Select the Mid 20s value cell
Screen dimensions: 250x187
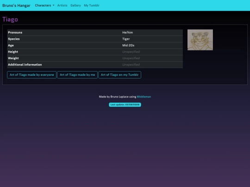[128, 45]
